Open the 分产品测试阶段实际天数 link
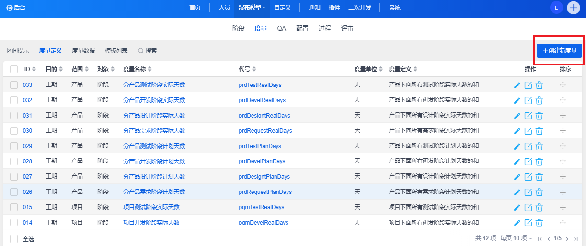This screenshot has height=246, width=586. [x=154, y=85]
